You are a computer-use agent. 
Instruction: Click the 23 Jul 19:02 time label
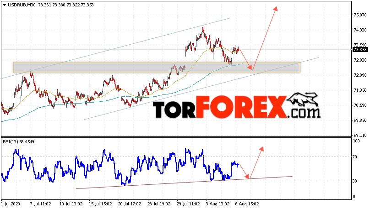coord(159,204)
